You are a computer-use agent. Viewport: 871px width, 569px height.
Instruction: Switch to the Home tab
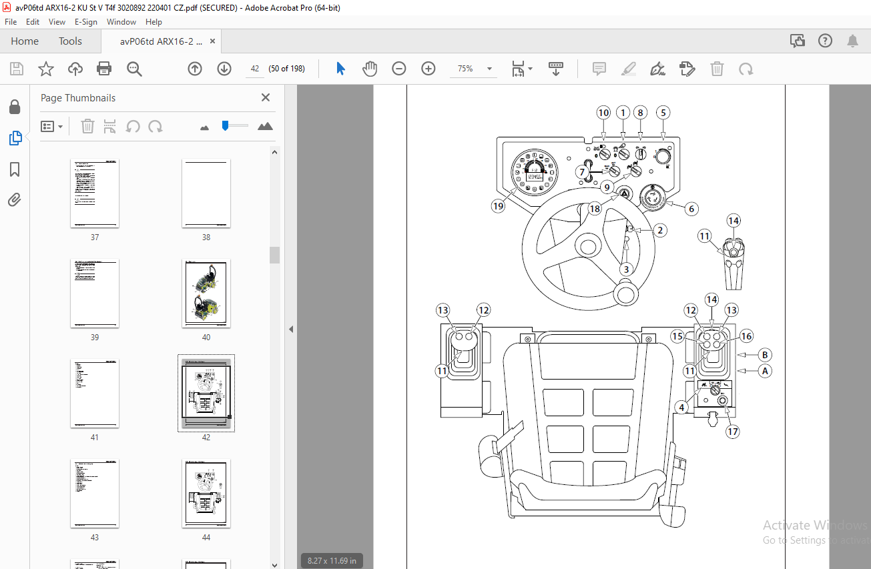coord(25,41)
